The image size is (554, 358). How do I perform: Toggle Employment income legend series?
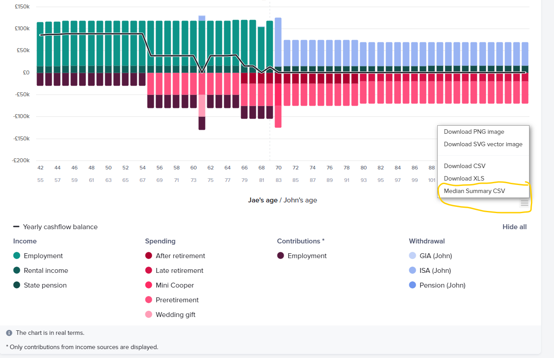[43, 256]
